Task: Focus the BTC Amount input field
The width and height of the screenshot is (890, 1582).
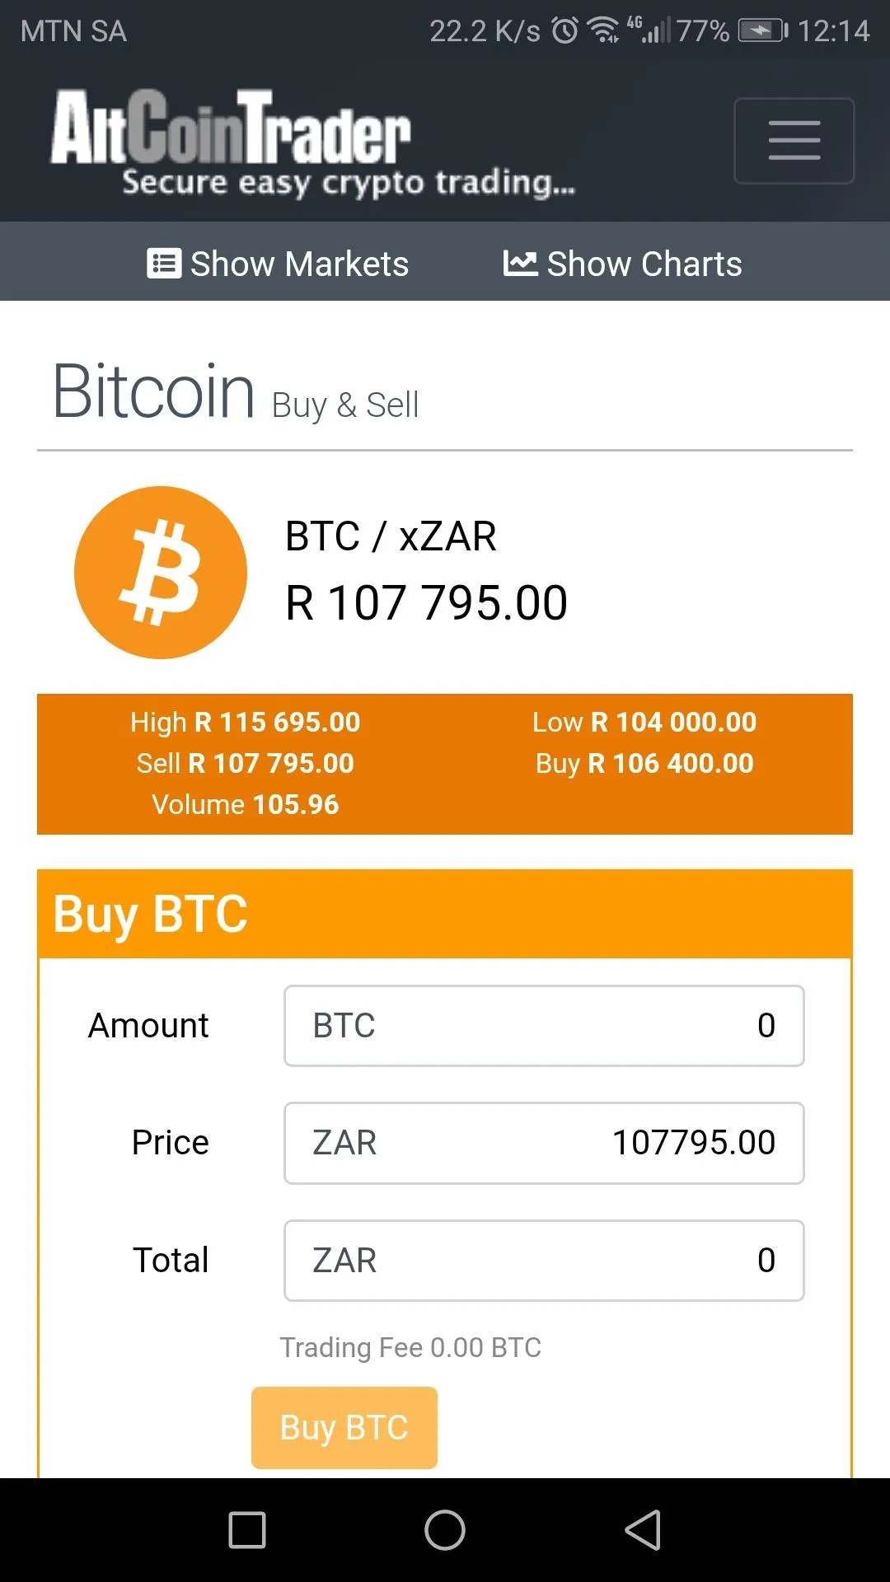Action: pos(544,1026)
